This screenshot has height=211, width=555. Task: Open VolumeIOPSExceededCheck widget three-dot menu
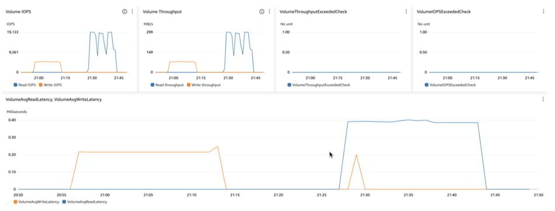point(543,12)
